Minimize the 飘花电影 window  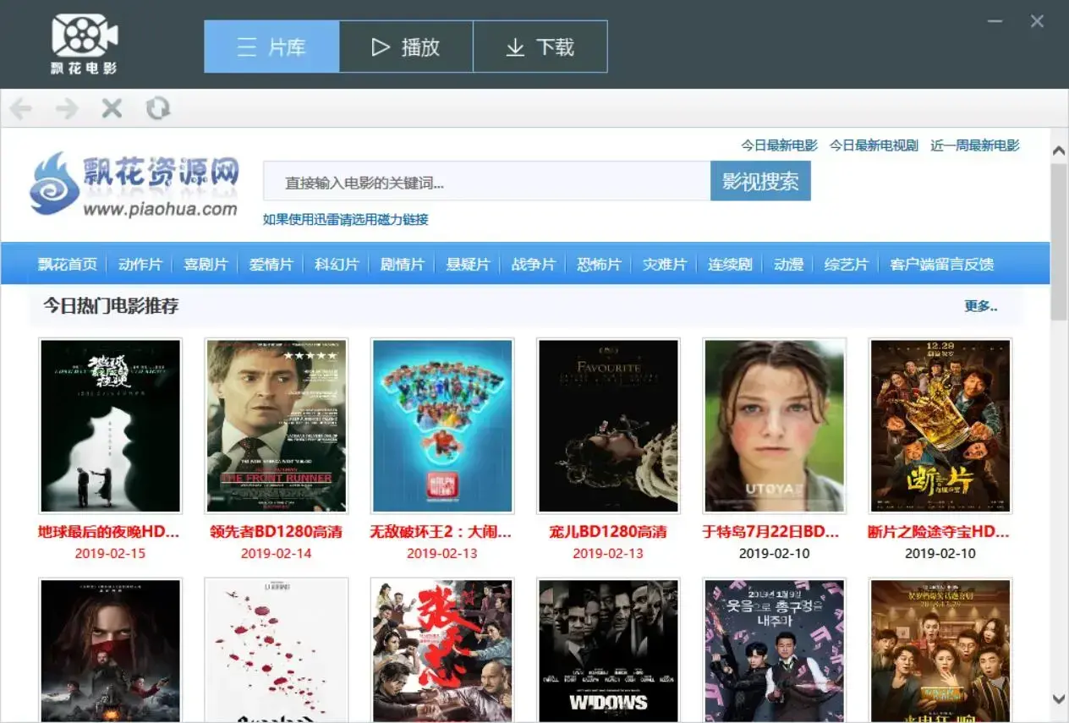point(995,21)
